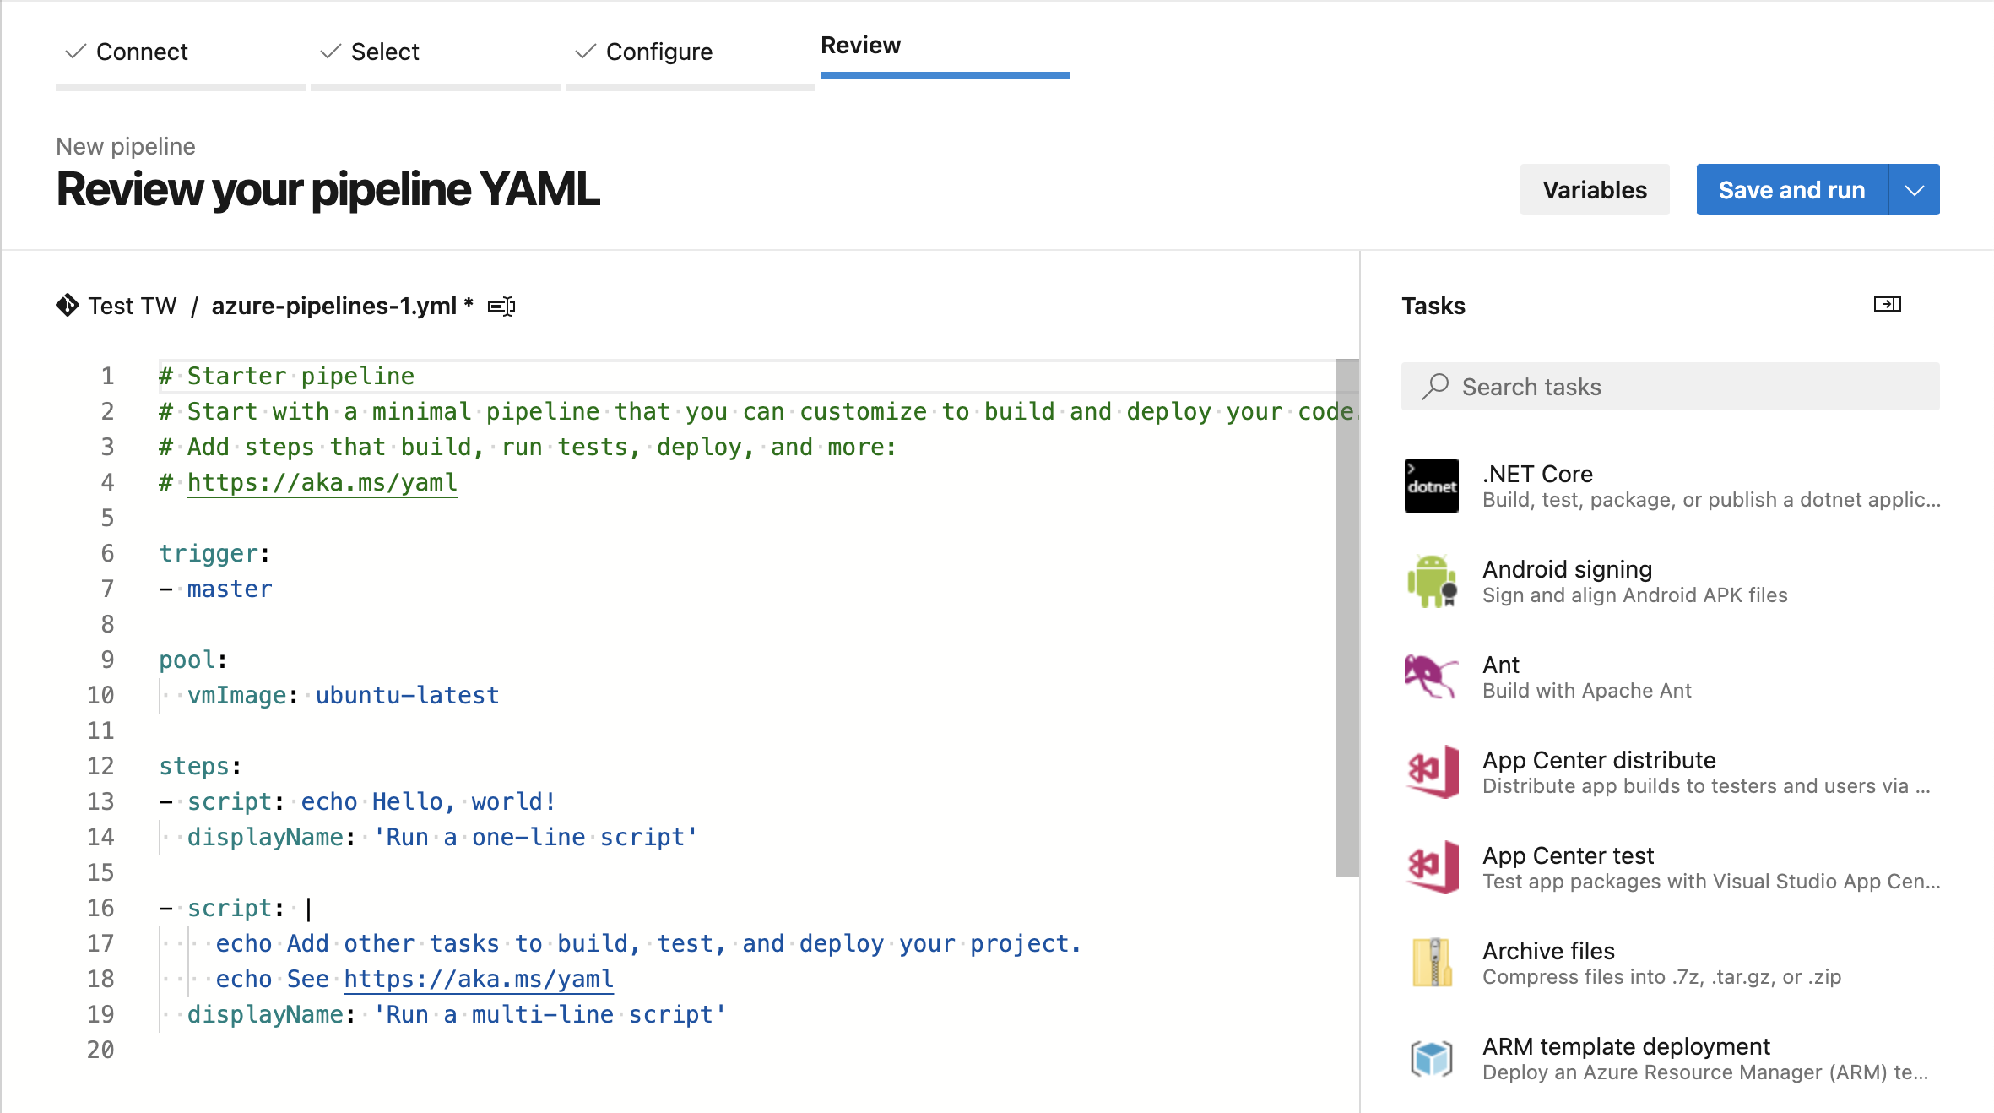This screenshot has width=1994, height=1113.
Task: Open the Variables button
Action: tap(1594, 190)
